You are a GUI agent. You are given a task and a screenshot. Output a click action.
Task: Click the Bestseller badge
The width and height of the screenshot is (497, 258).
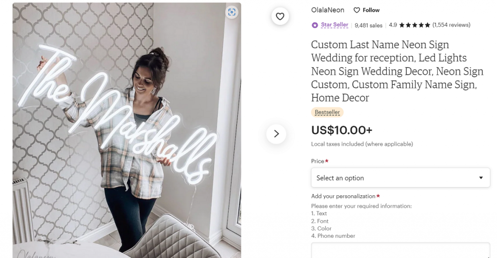[x=327, y=112]
